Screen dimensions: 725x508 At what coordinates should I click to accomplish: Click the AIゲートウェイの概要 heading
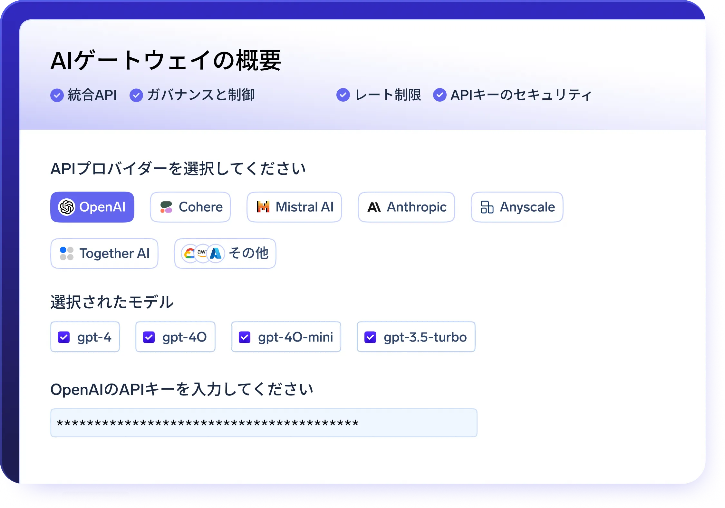pyautogui.click(x=166, y=60)
